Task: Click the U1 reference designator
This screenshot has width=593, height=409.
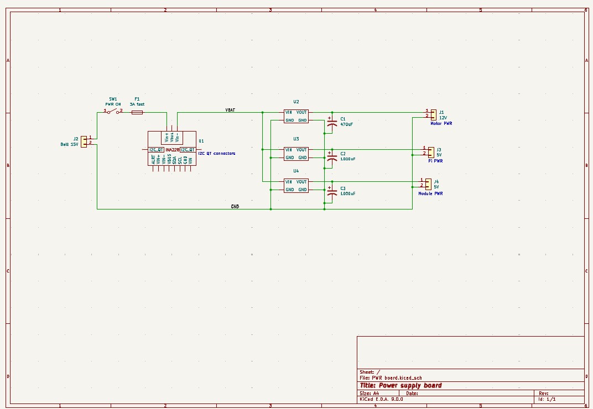Action: pyautogui.click(x=201, y=141)
